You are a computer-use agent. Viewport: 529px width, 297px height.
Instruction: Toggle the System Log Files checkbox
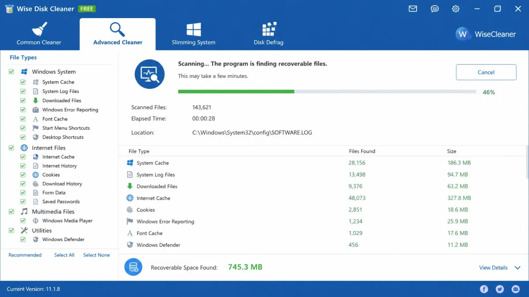click(x=23, y=91)
